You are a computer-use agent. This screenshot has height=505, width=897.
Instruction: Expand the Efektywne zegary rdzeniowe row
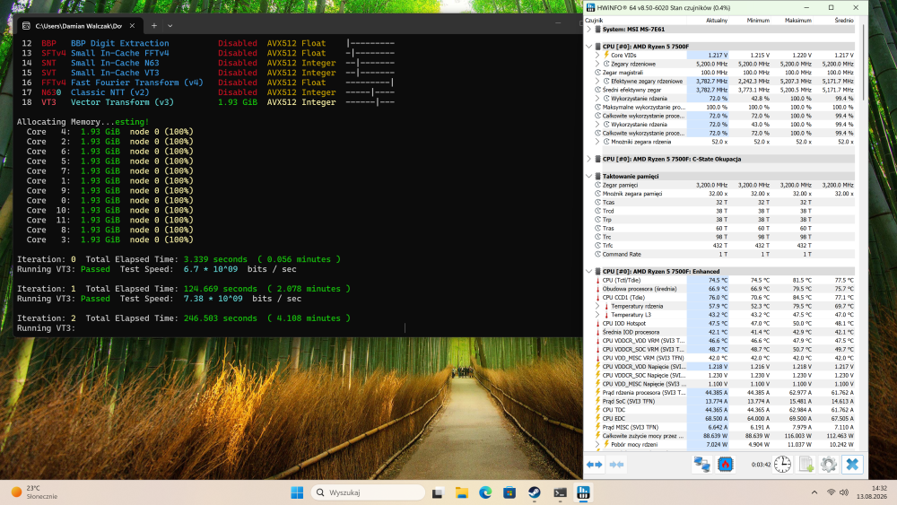597,82
